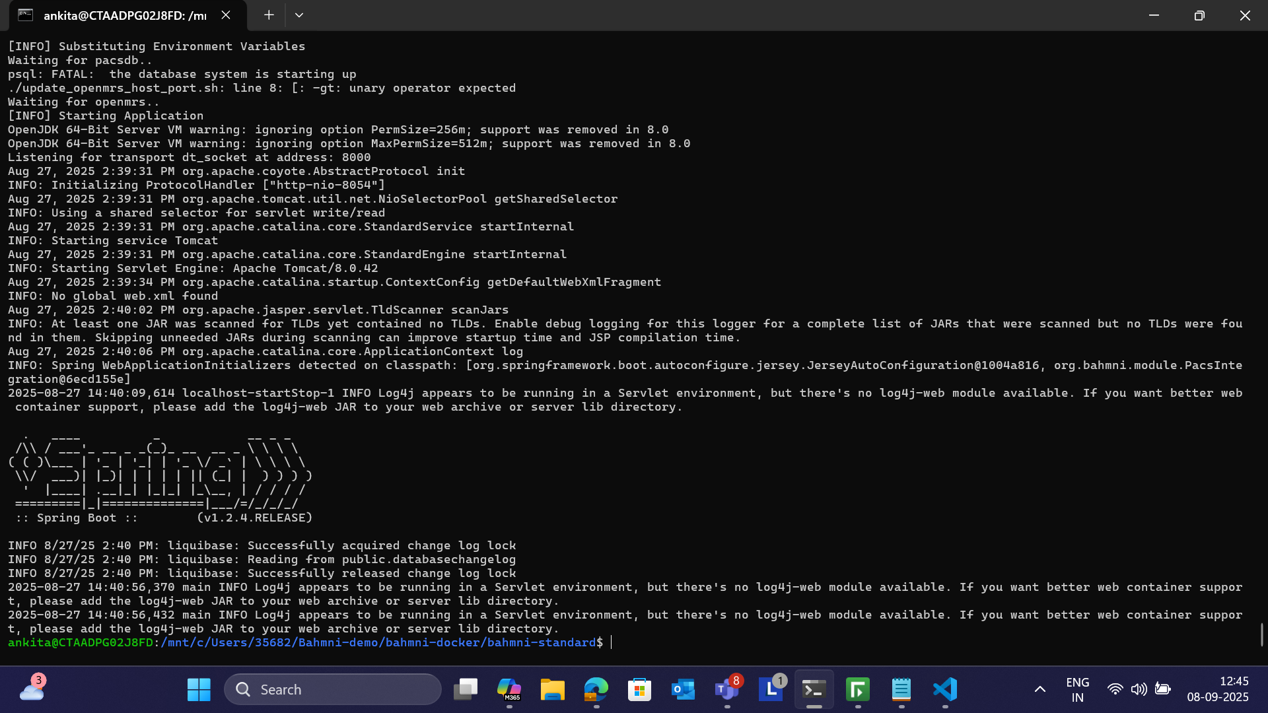Image resolution: width=1268 pixels, height=713 pixels.
Task: Switch the ENG IN input language
Action: click(x=1077, y=689)
